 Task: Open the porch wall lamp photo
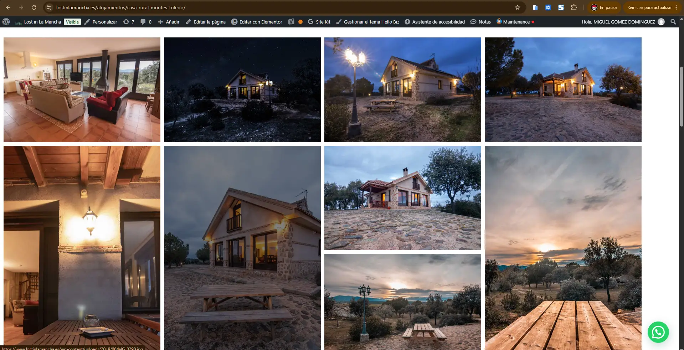point(82,248)
